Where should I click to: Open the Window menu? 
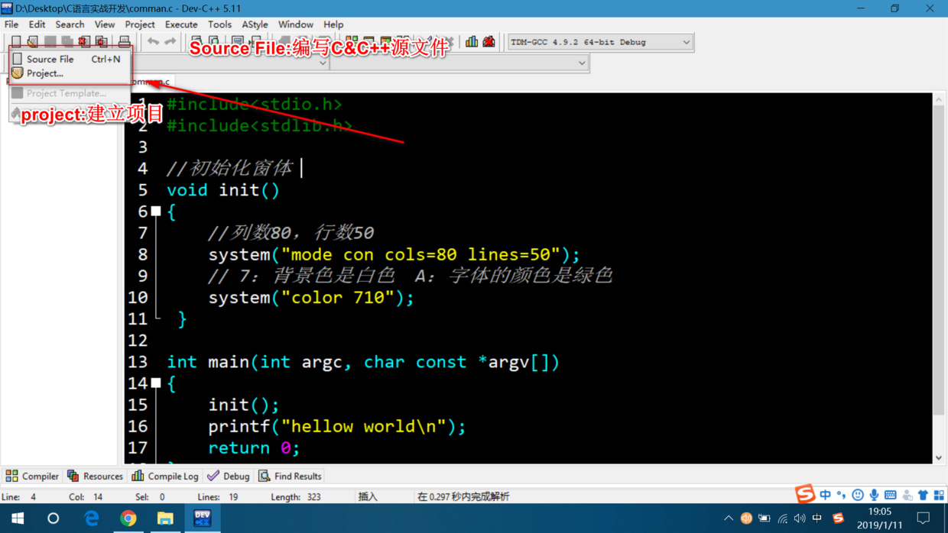[x=296, y=24]
